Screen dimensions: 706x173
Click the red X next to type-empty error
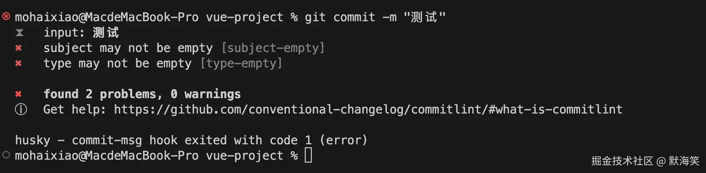coord(18,64)
